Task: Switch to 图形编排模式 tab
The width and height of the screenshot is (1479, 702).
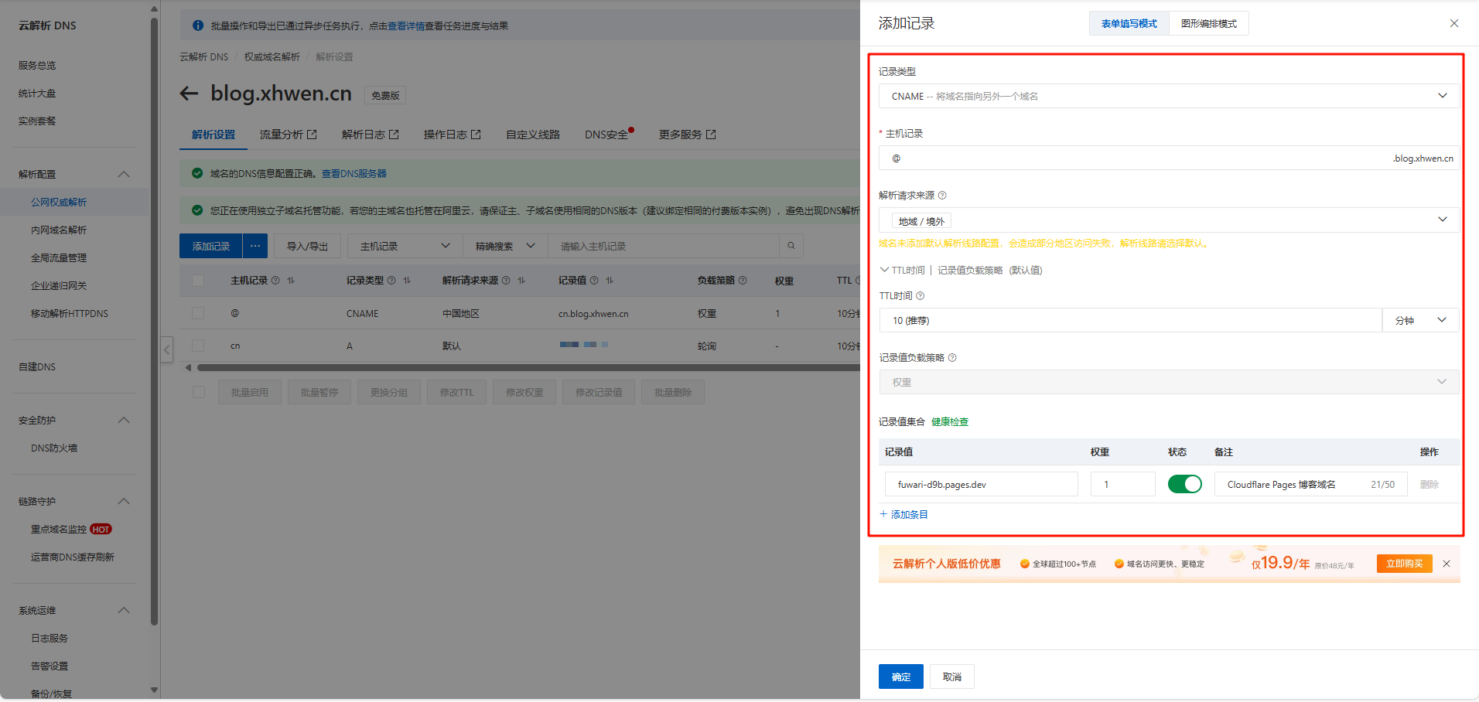Action: click(x=1208, y=24)
